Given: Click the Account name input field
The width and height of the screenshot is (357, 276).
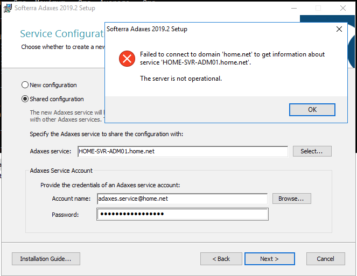Looking at the screenshot, I should [x=182, y=199].
